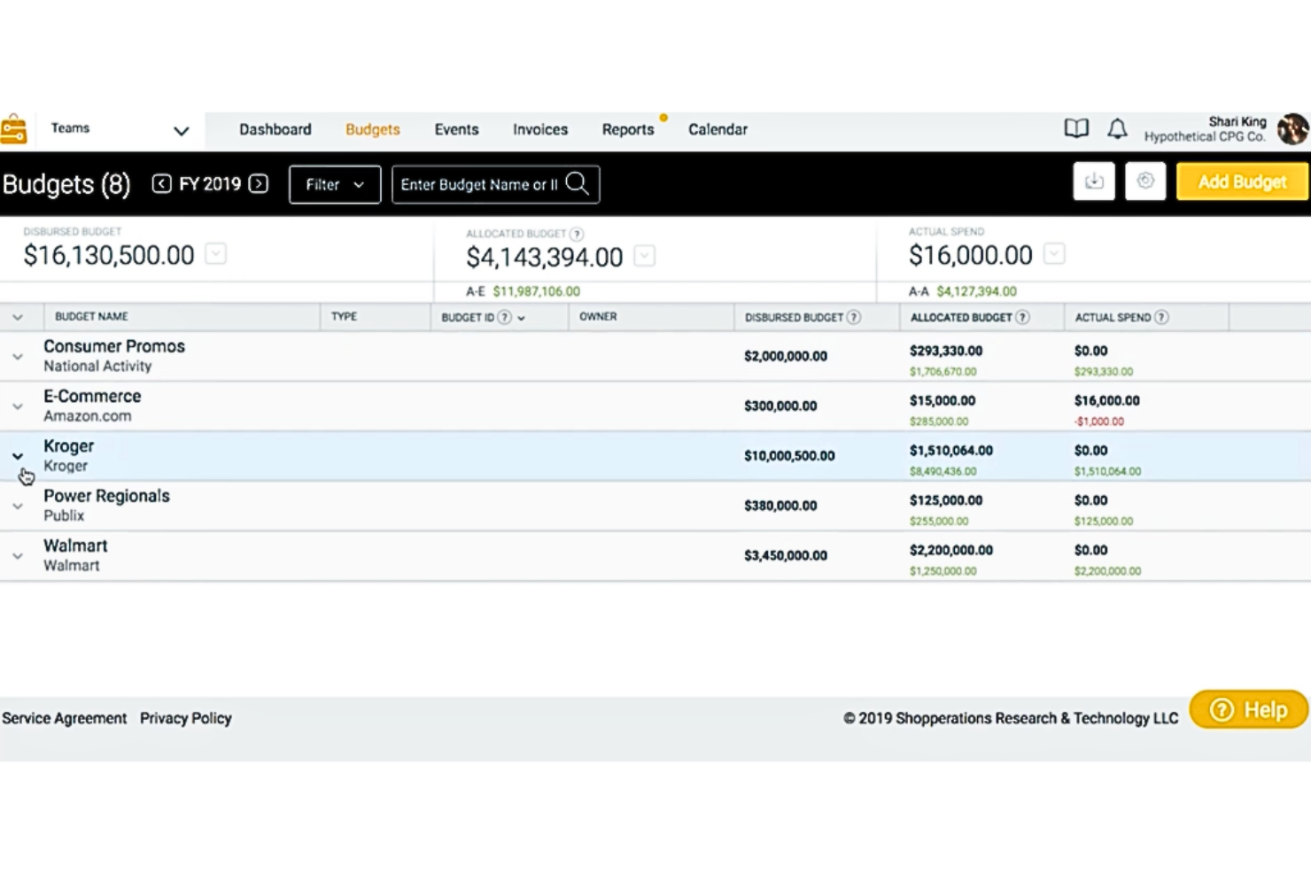The image size is (1311, 874).
Task: Click the Budget Name column header
Action: coord(91,317)
